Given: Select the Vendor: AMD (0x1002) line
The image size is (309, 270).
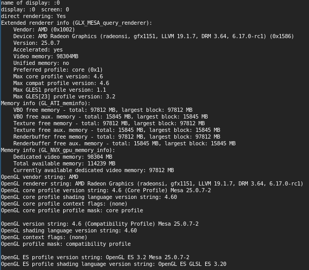Looking at the screenshot, I should (44, 29).
